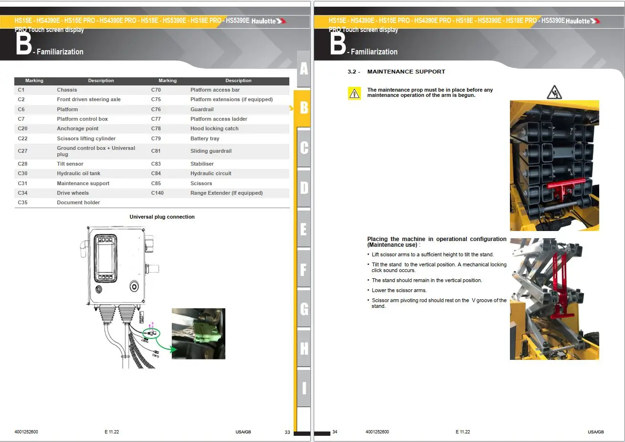This screenshot has width=625, height=442.
Task: Select the highlighted section tab B
Action: [x=303, y=108]
